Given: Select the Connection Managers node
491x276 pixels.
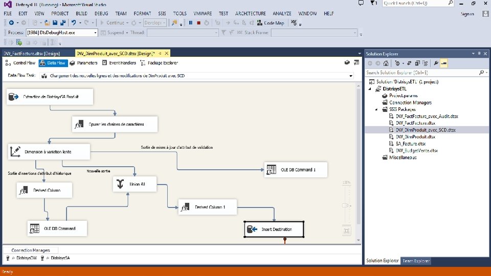Looking at the screenshot, I should pos(410,103).
